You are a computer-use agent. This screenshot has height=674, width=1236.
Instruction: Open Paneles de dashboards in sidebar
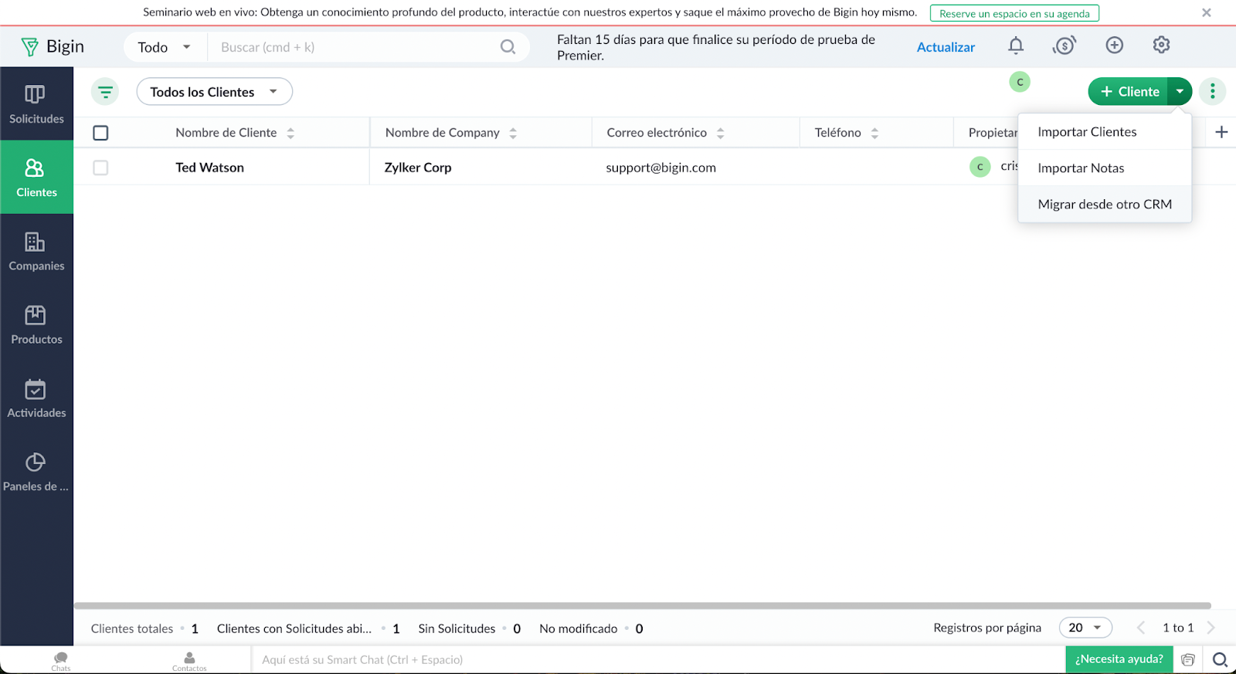(36, 471)
